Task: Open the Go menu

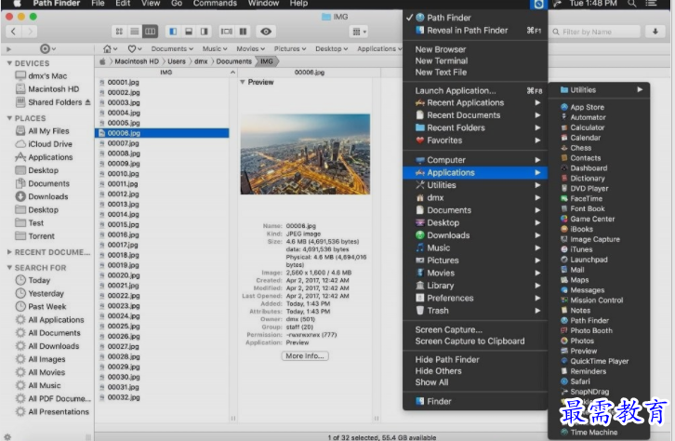Action: (x=177, y=4)
